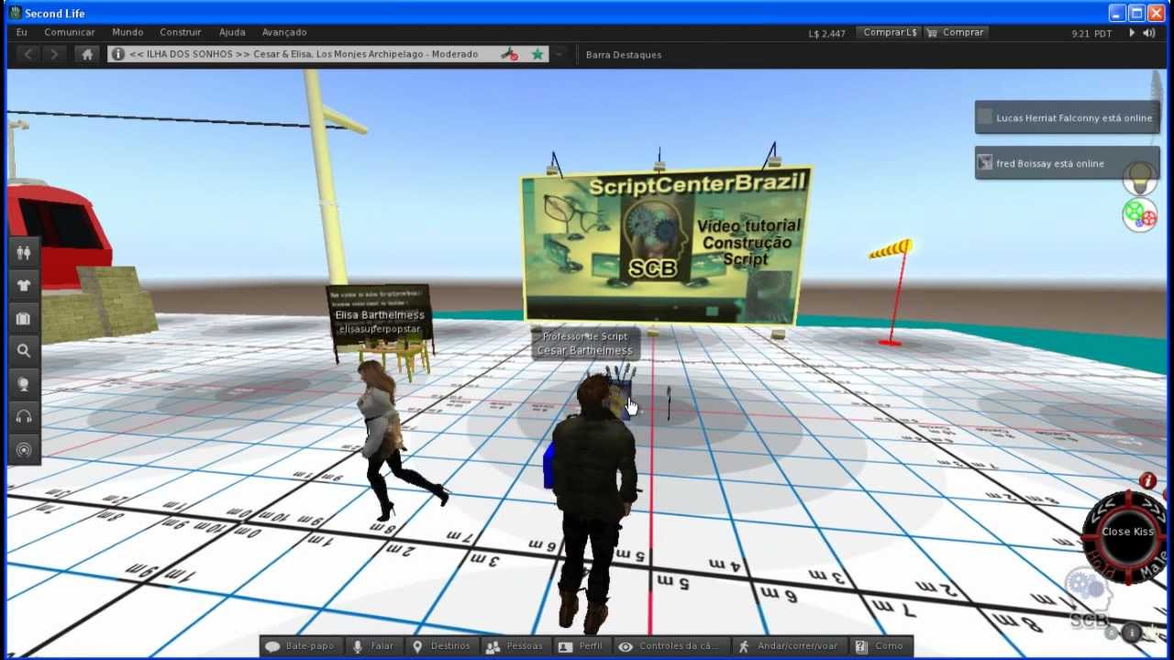The width and height of the screenshot is (1174, 660).
Task: Click the Barra Destaques favorites bar label
Action: coord(624,54)
